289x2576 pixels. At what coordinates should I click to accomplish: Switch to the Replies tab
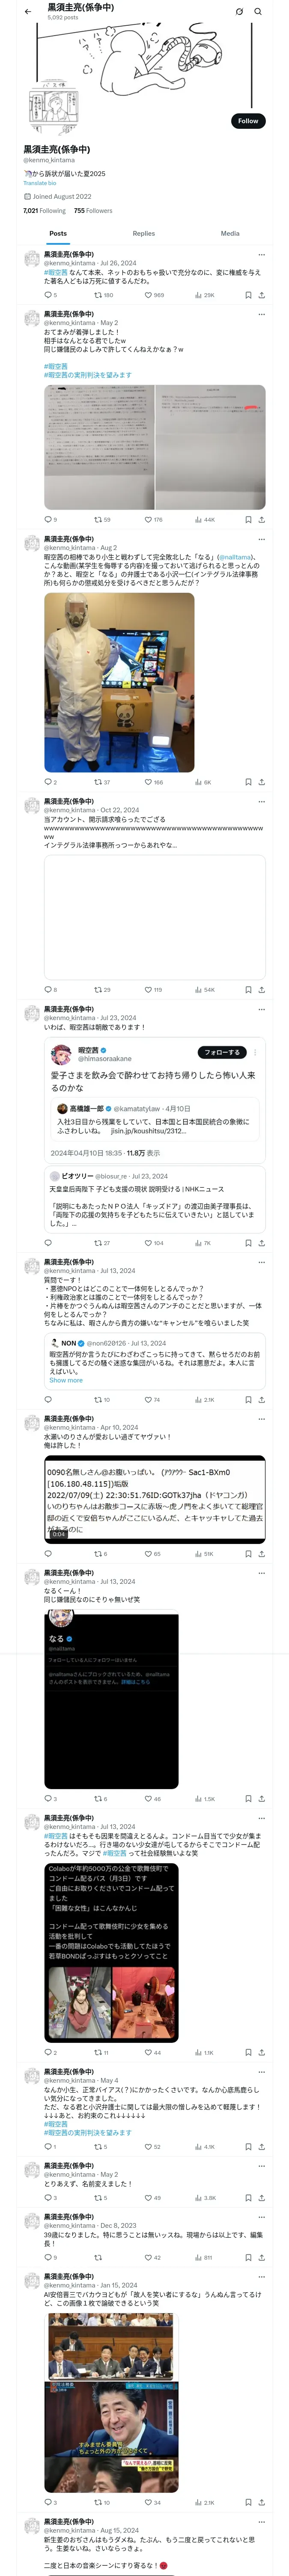pos(143,234)
